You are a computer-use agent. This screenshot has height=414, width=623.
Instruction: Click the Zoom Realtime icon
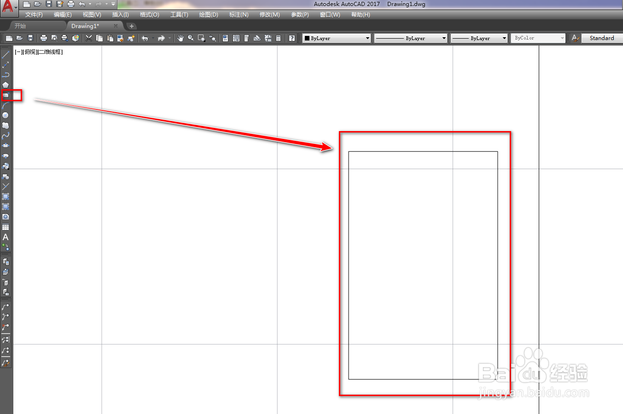tap(191, 38)
